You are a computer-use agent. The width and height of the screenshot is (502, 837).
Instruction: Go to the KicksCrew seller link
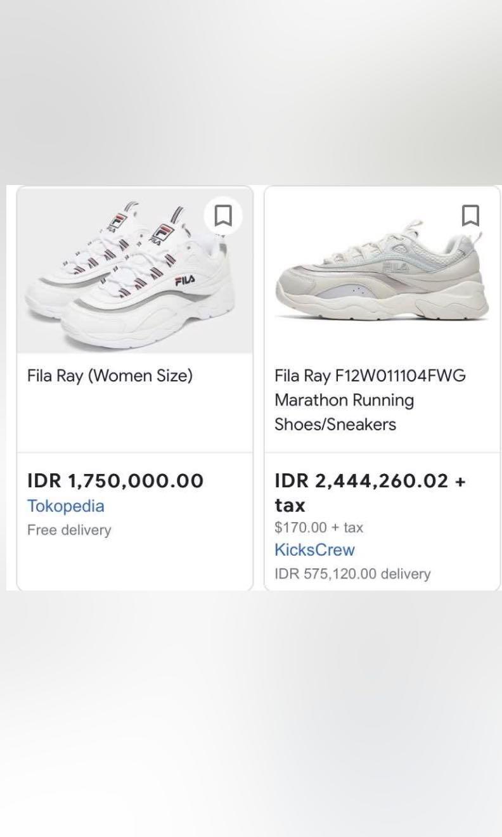coord(314,550)
